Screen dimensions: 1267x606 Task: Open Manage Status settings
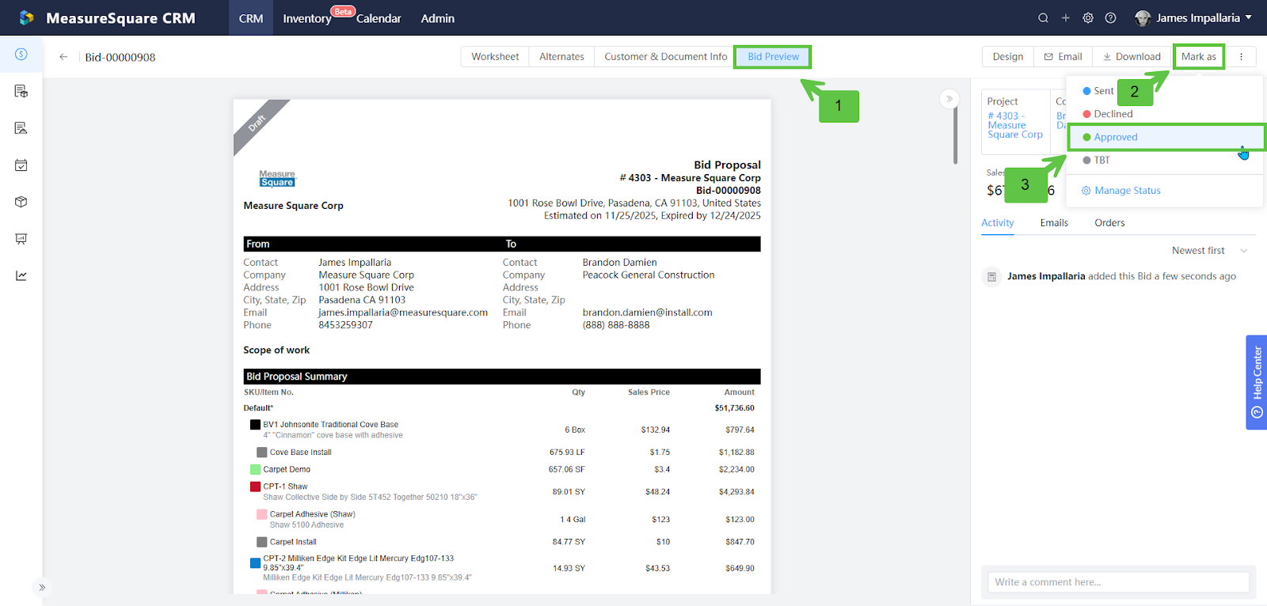point(1121,191)
